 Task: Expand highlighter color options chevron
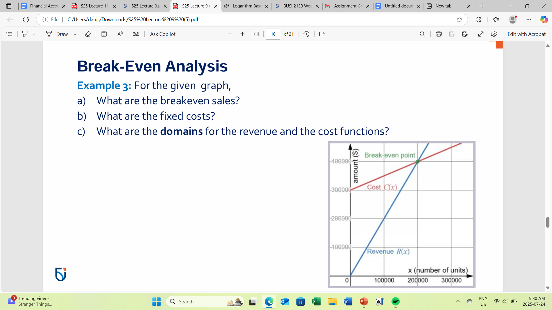[x=34, y=34]
